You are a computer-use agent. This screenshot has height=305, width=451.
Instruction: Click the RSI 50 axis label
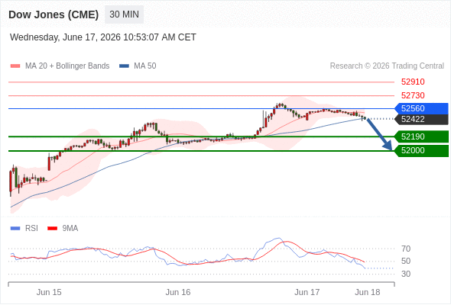pos(406,261)
